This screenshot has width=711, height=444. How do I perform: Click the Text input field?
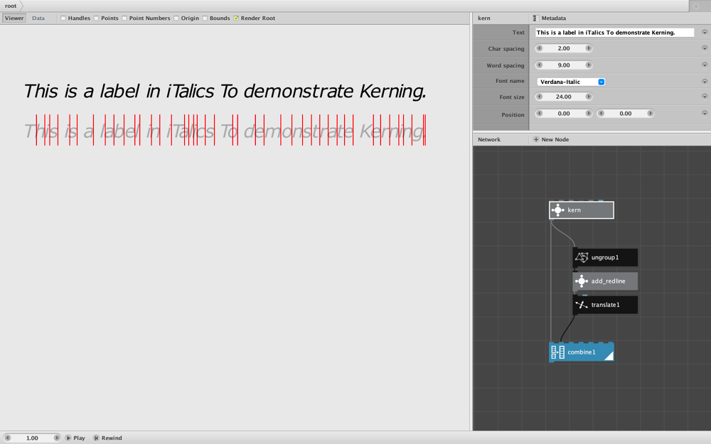pos(614,32)
